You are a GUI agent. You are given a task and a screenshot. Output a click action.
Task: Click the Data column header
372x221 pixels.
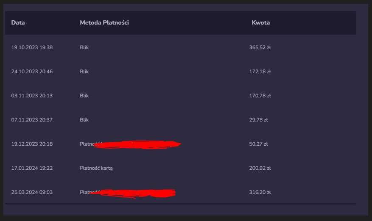pos(18,23)
